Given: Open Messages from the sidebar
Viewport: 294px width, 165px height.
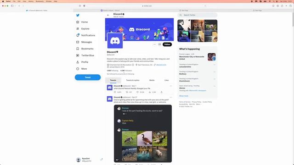Looking at the screenshot, I should pos(84,42).
